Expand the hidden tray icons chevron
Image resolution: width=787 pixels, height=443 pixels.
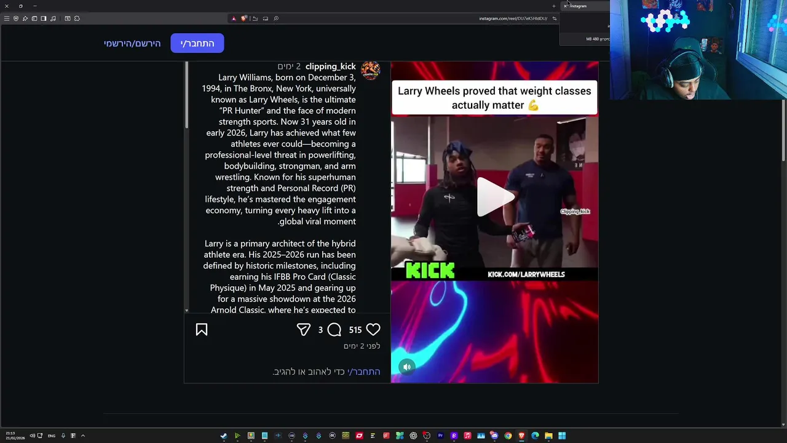pyautogui.click(x=82, y=436)
